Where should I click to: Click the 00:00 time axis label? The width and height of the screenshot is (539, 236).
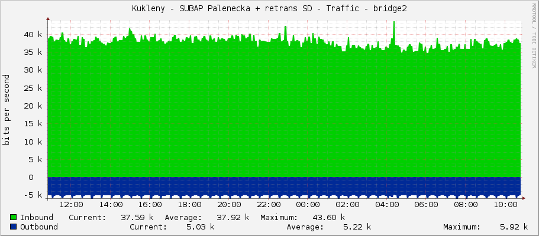point(308,205)
